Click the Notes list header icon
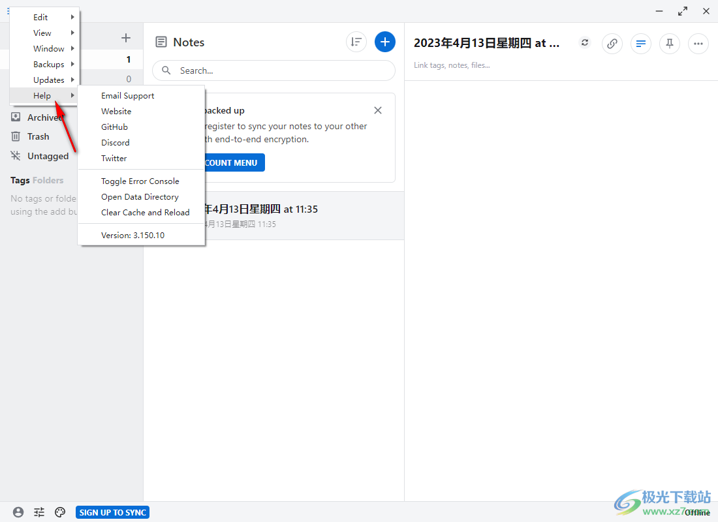Screen dimensions: 718x522 click(x=161, y=42)
